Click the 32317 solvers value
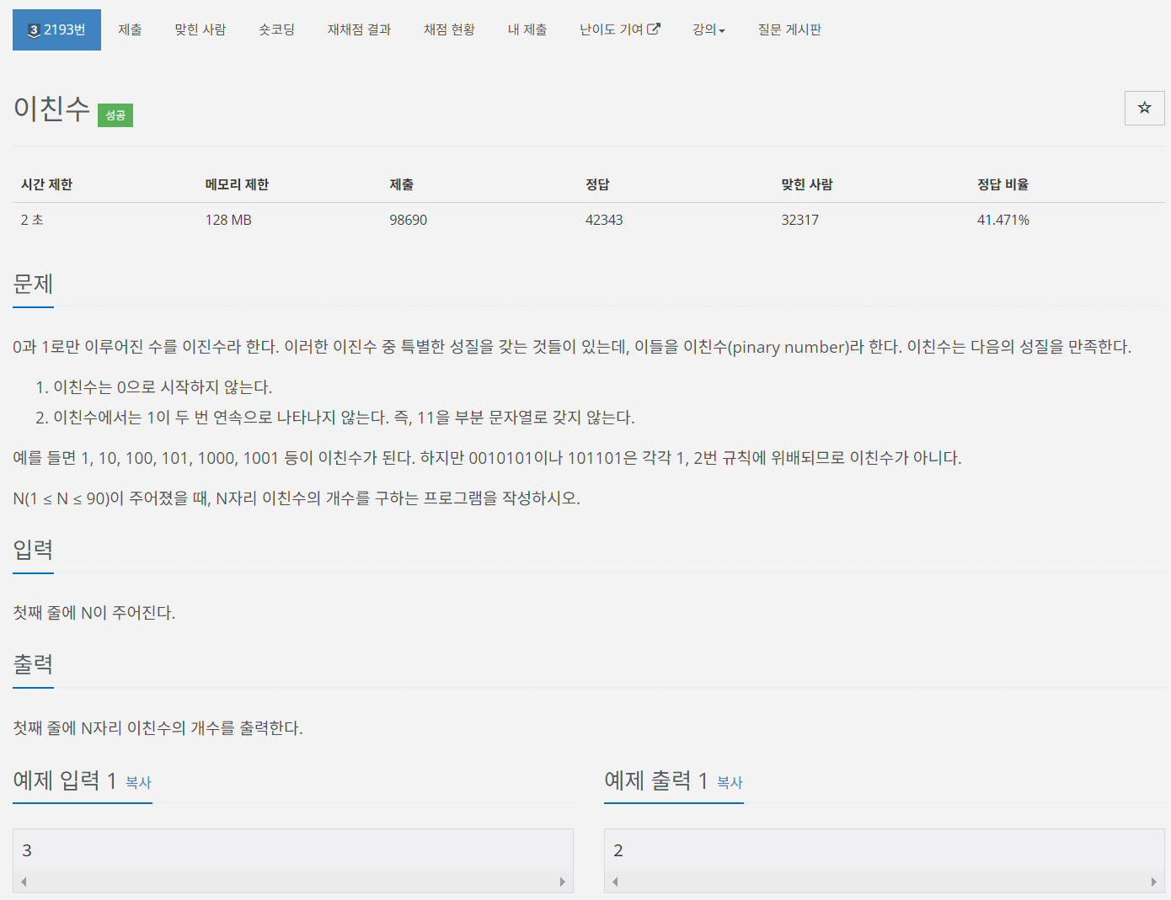 coord(799,220)
